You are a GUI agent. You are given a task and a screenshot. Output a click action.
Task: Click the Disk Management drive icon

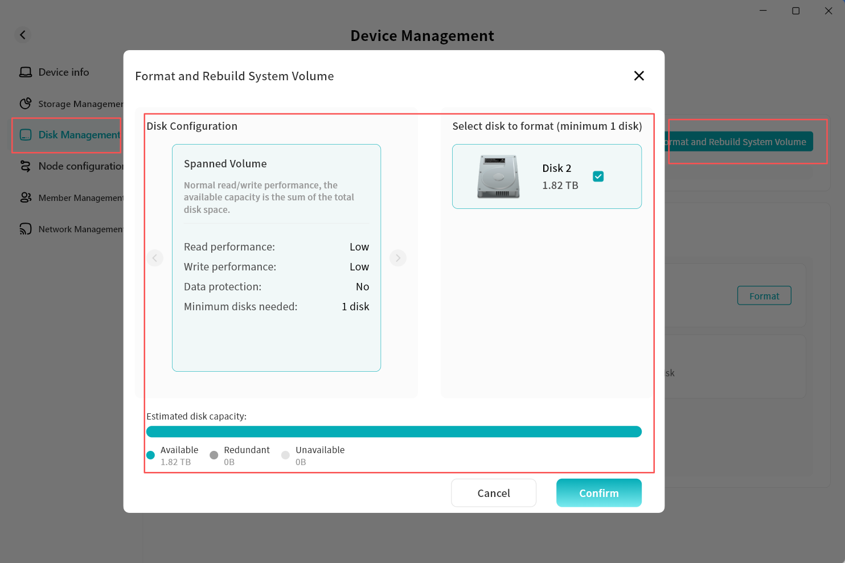[26, 135]
